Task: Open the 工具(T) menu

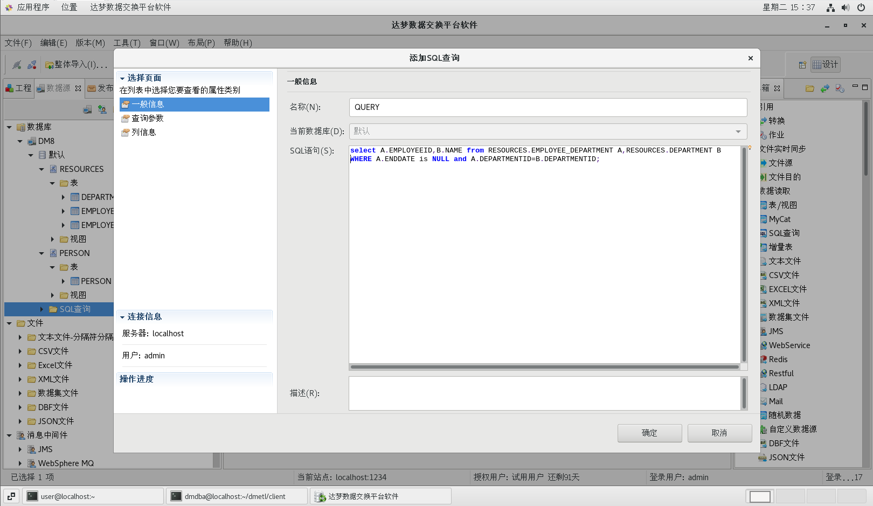Action: (x=127, y=43)
